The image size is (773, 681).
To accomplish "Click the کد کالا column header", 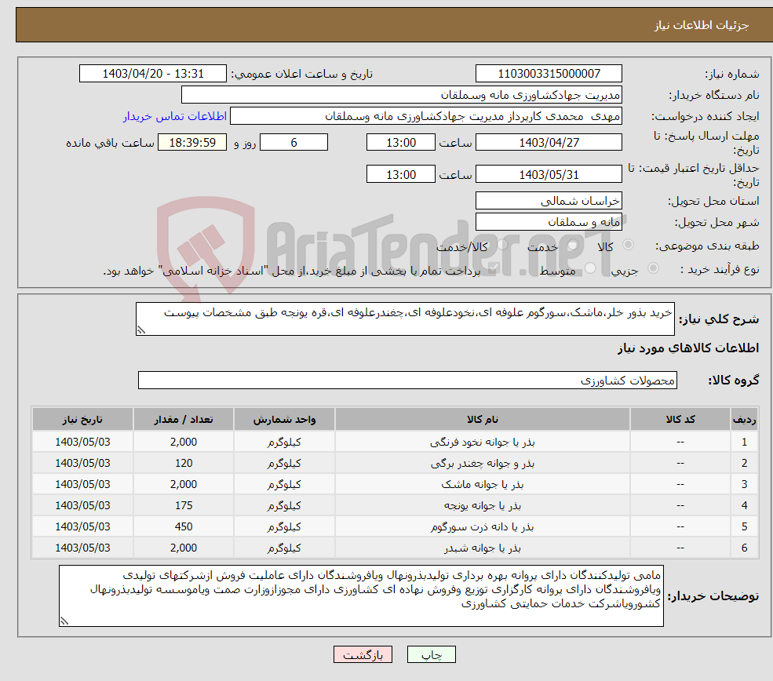I will tap(680, 419).
